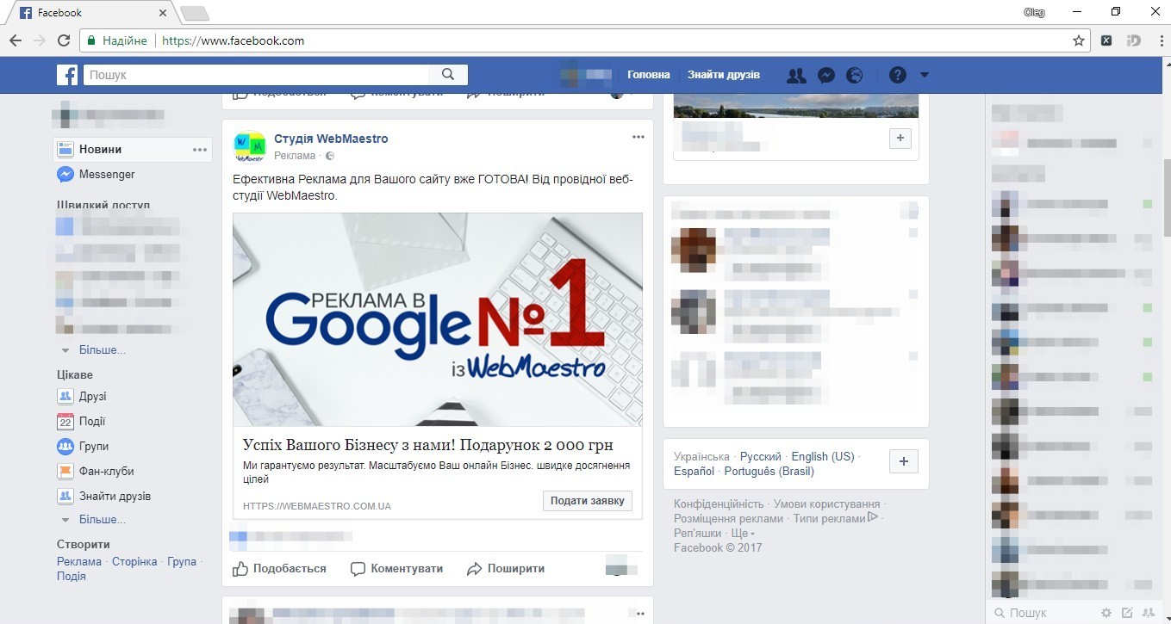Screen dimensions: 1171x624
Task: Bookmark page with star icon
Action: 1078,40
